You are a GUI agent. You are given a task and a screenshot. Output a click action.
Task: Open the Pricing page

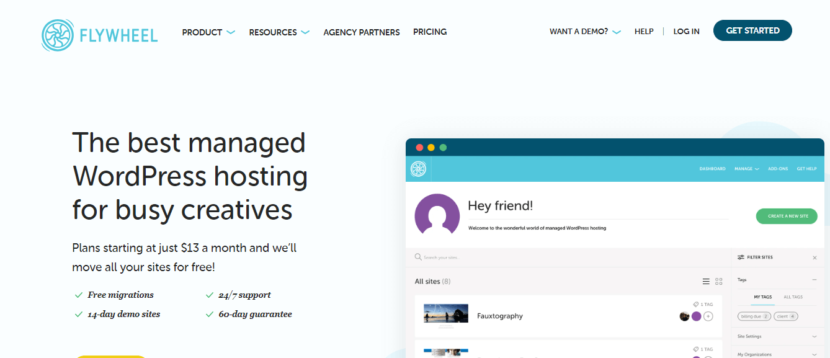(x=430, y=32)
